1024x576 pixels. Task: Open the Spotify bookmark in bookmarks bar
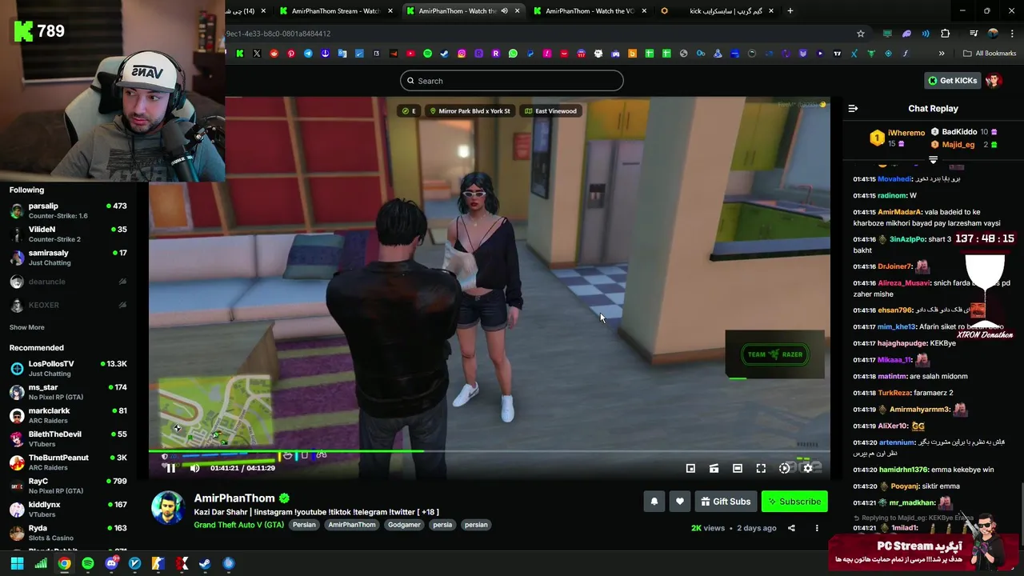pos(427,54)
